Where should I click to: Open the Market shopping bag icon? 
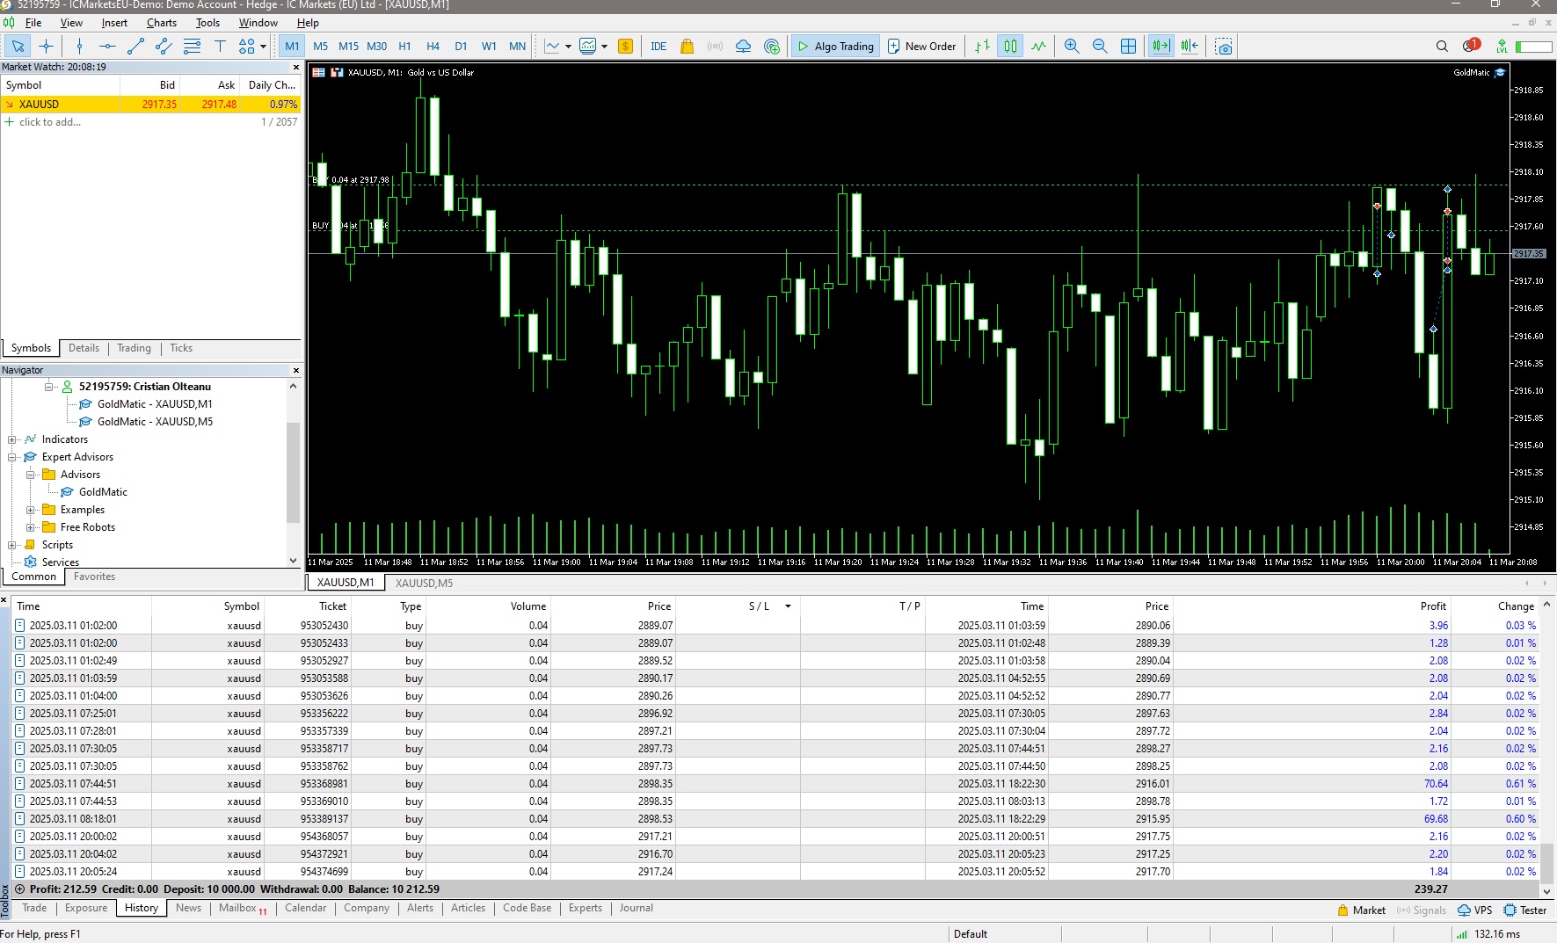tap(688, 47)
